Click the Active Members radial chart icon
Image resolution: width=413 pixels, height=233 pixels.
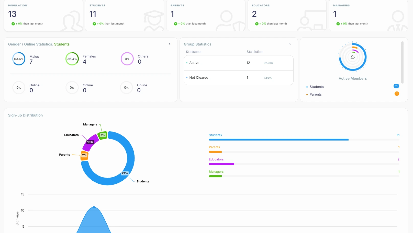353,57
